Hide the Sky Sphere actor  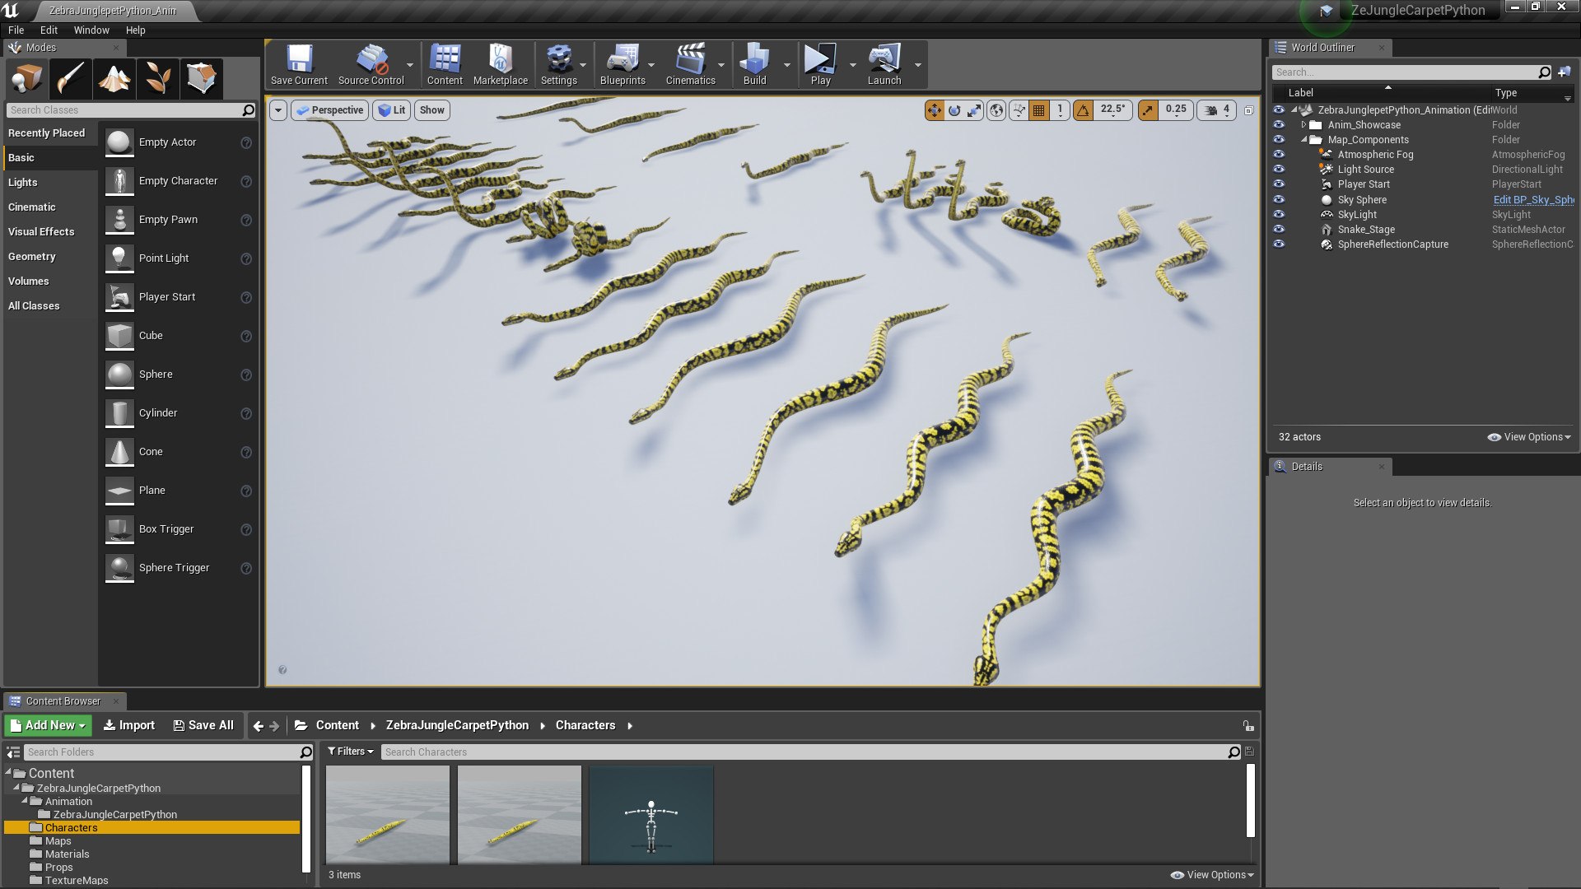1279,200
